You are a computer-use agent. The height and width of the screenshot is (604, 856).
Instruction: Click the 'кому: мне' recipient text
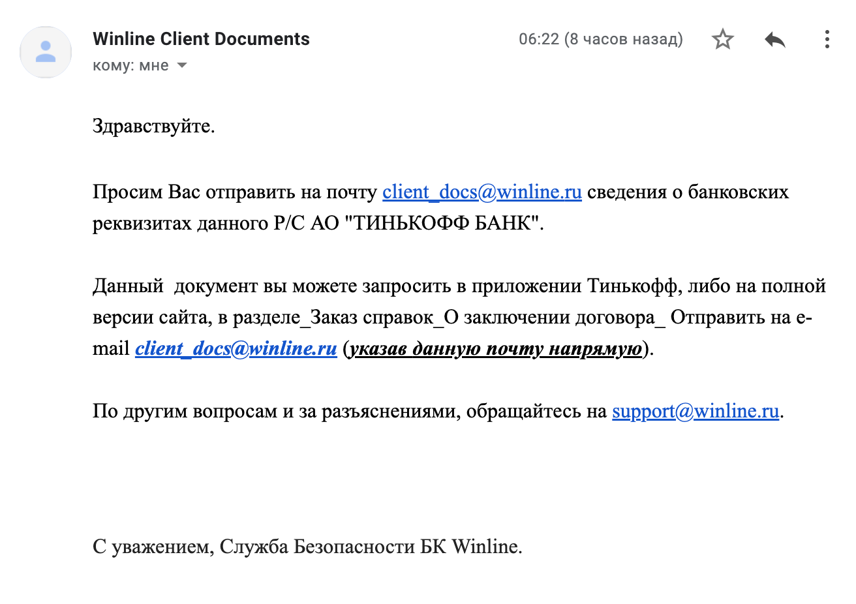pos(130,66)
